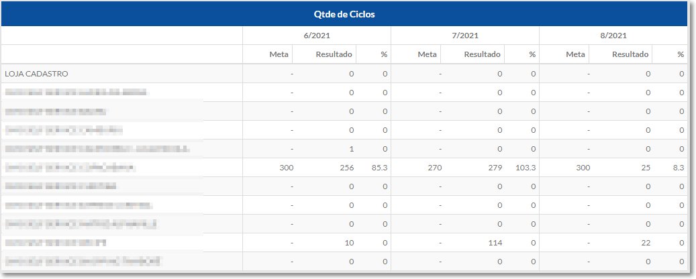This screenshot has height=279, width=696.
Task: Click the Resultado header under 6/2021
Action: tap(334, 54)
